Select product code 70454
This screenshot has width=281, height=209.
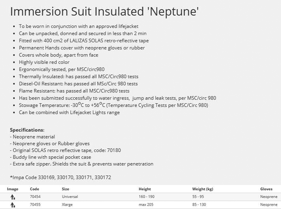tap(35, 197)
